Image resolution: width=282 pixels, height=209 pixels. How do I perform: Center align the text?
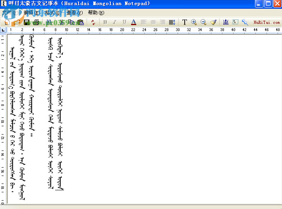point(153,22)
